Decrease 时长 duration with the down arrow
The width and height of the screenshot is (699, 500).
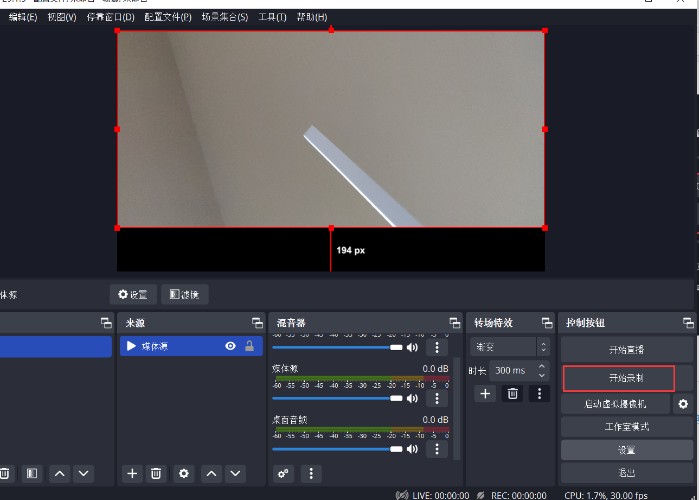pos(542,375)
